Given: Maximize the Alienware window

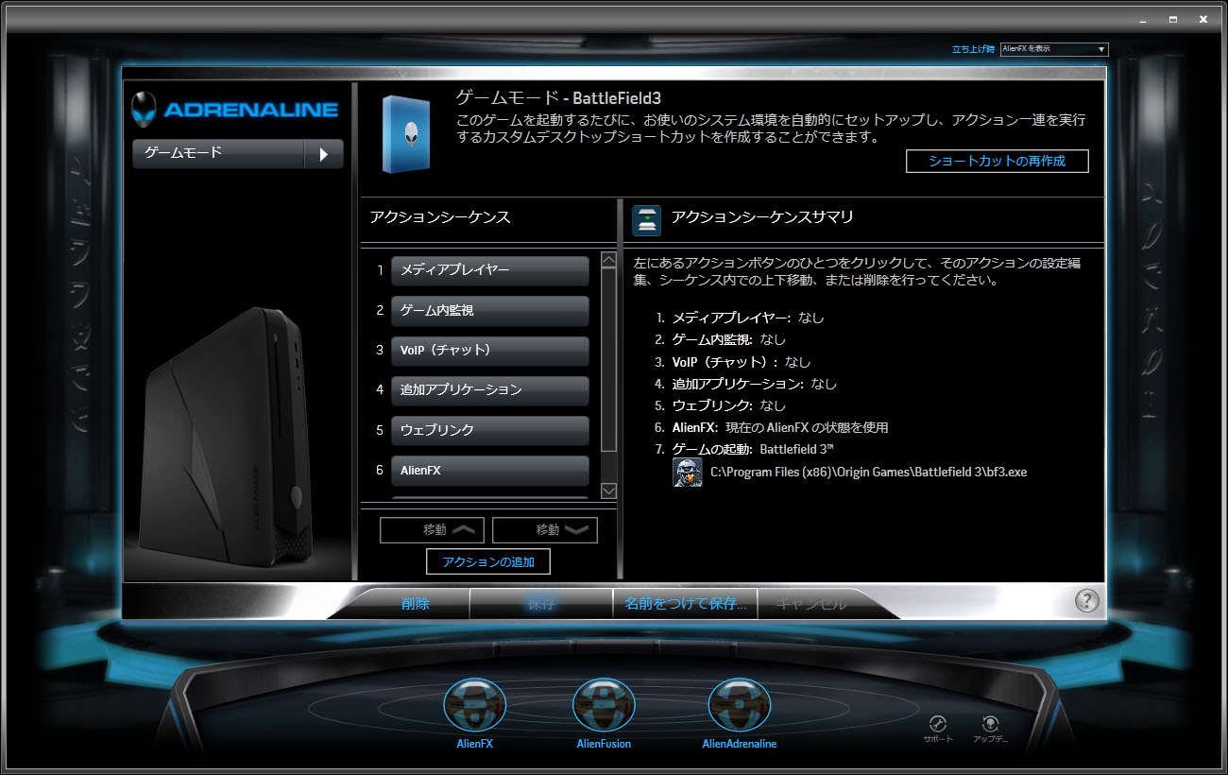Looking at the screenshot, I should click(1172, 19).
